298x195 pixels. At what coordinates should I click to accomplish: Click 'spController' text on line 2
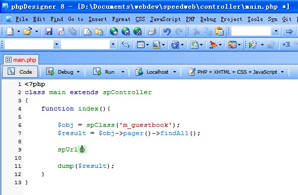[127, 92]
